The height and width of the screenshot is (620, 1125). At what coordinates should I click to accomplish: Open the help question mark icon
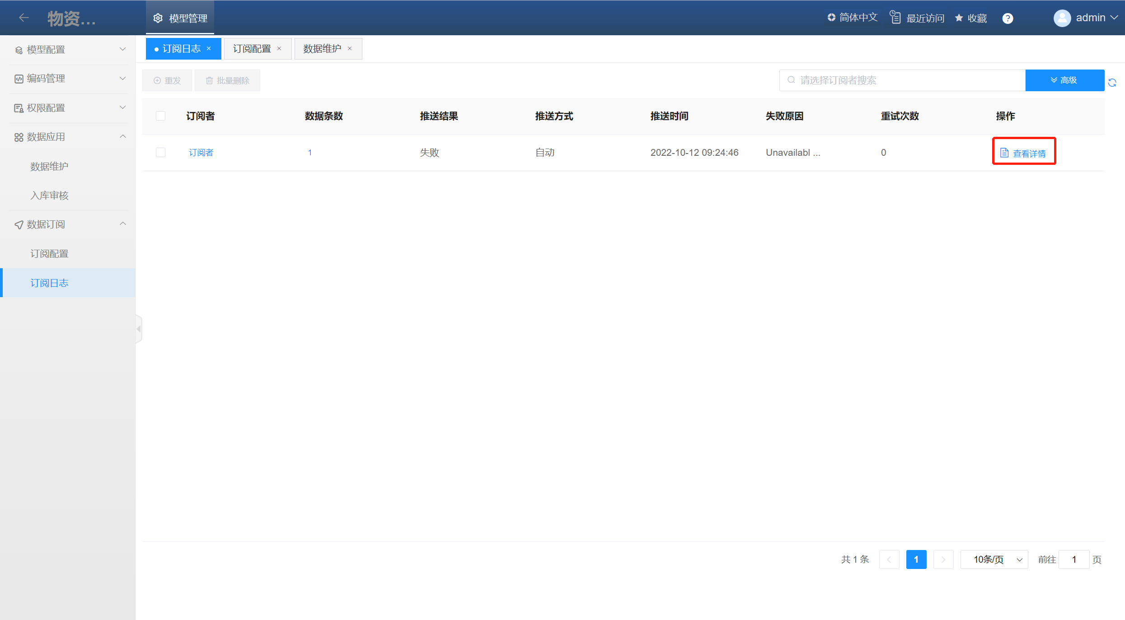point(1007,18)
